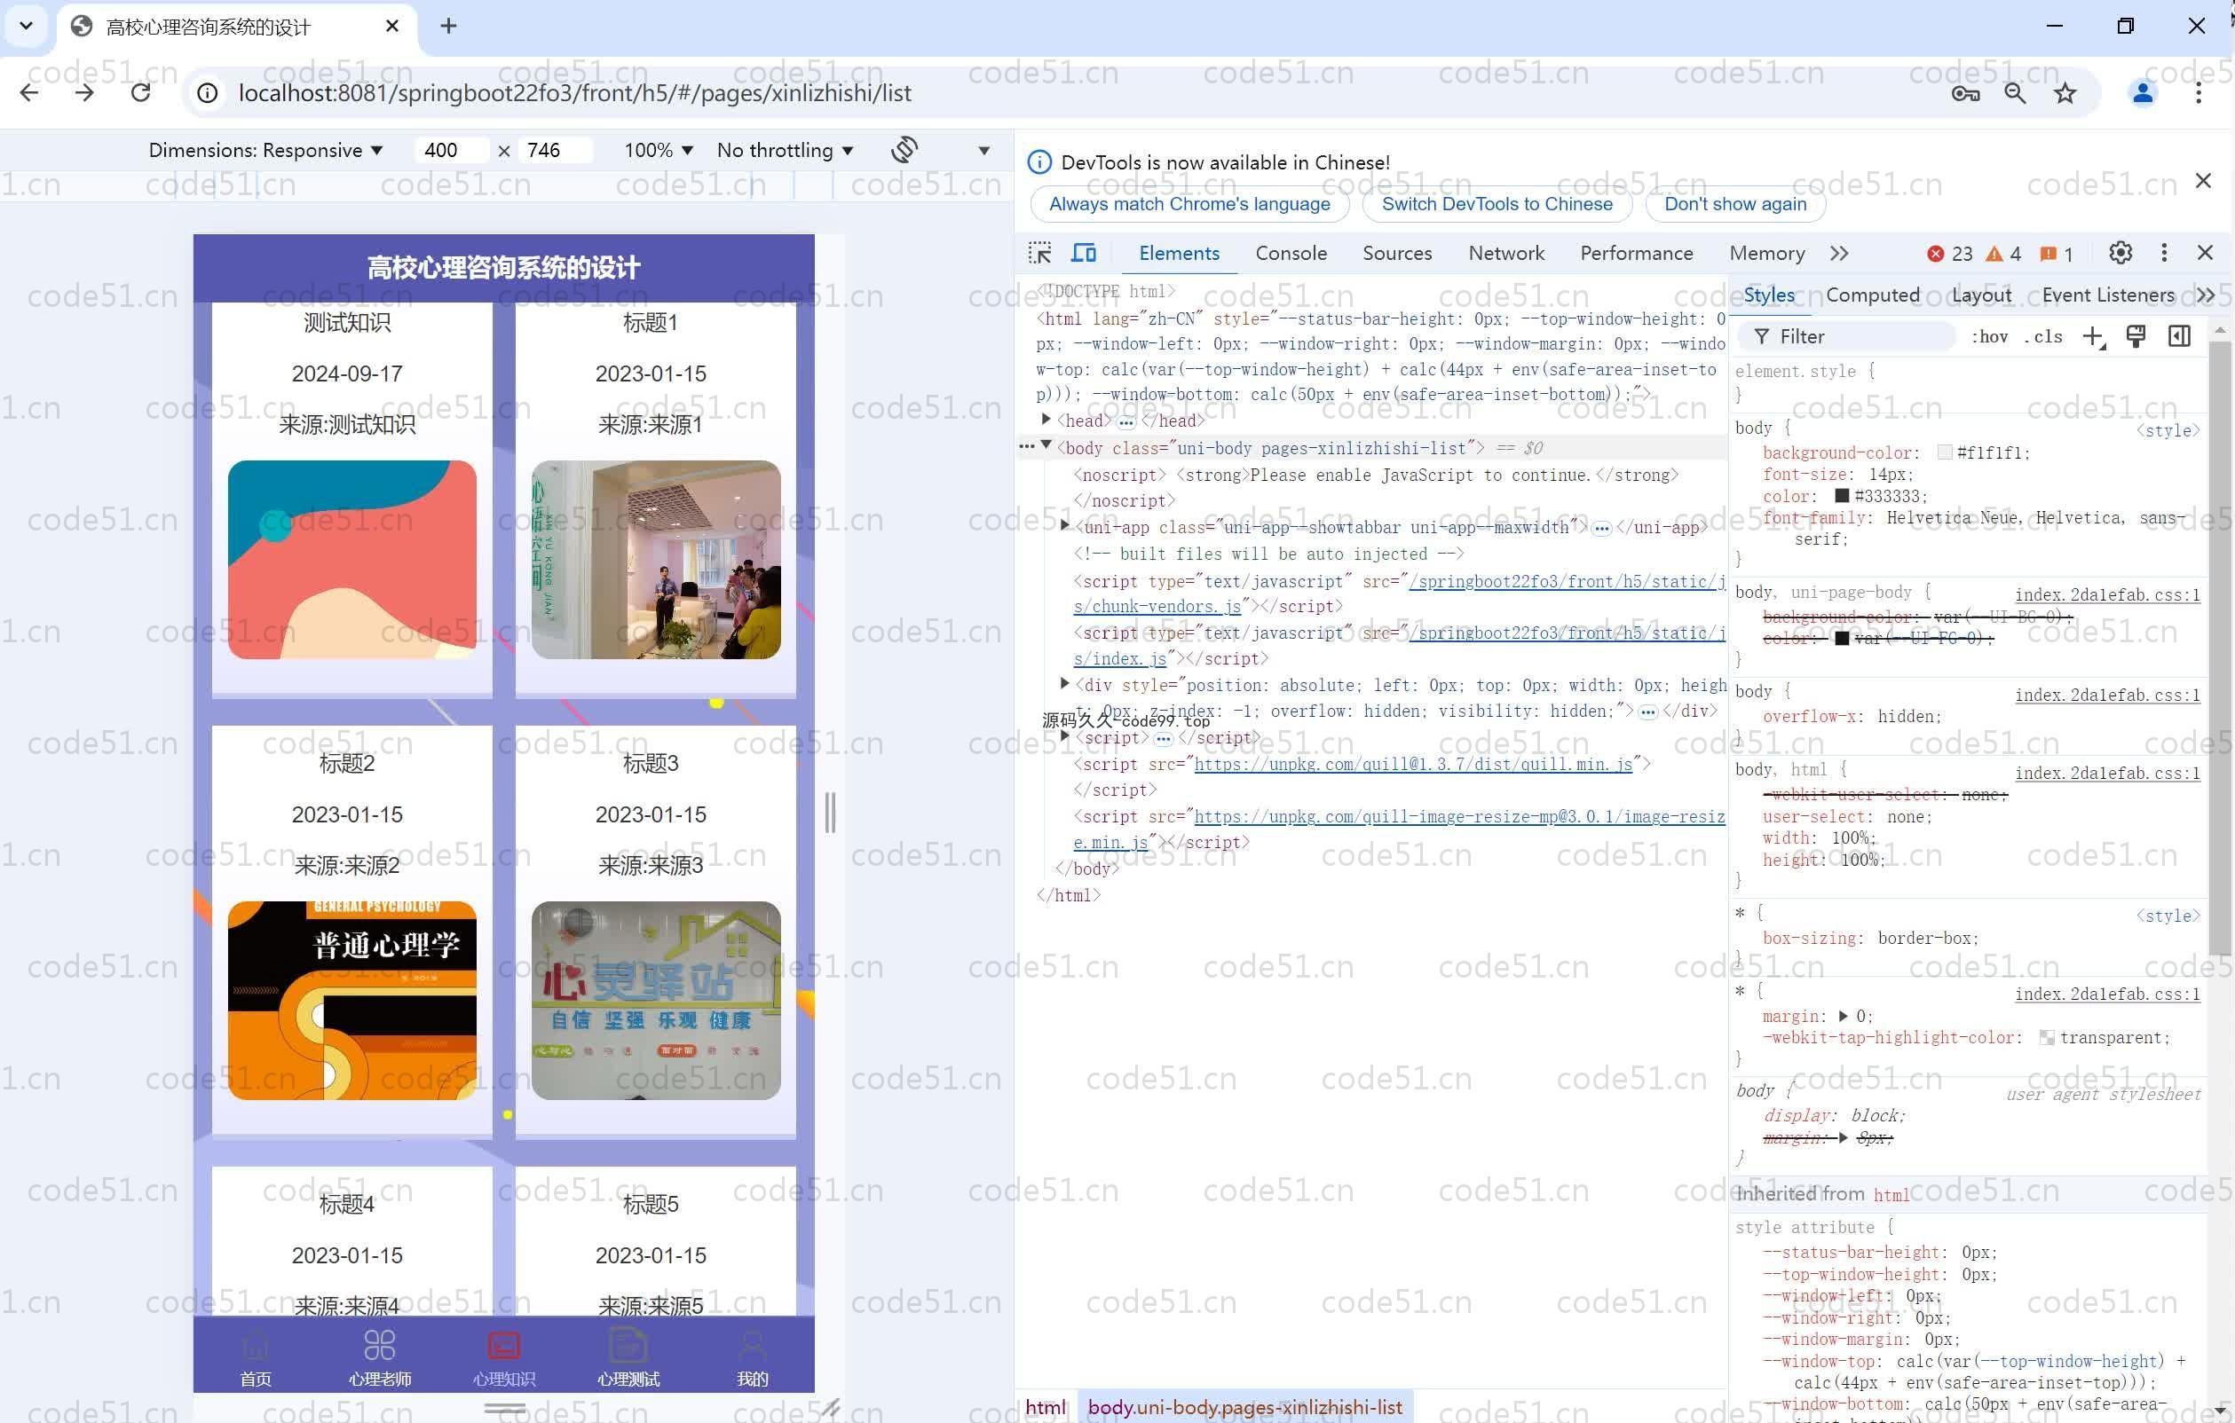2235x1423 pixels.
Task: Click Always match Chrome's language button
Action: (x=1189, y=204)
